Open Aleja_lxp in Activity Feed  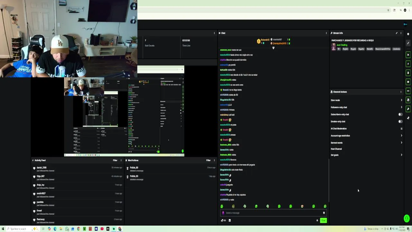coord(41,185)
